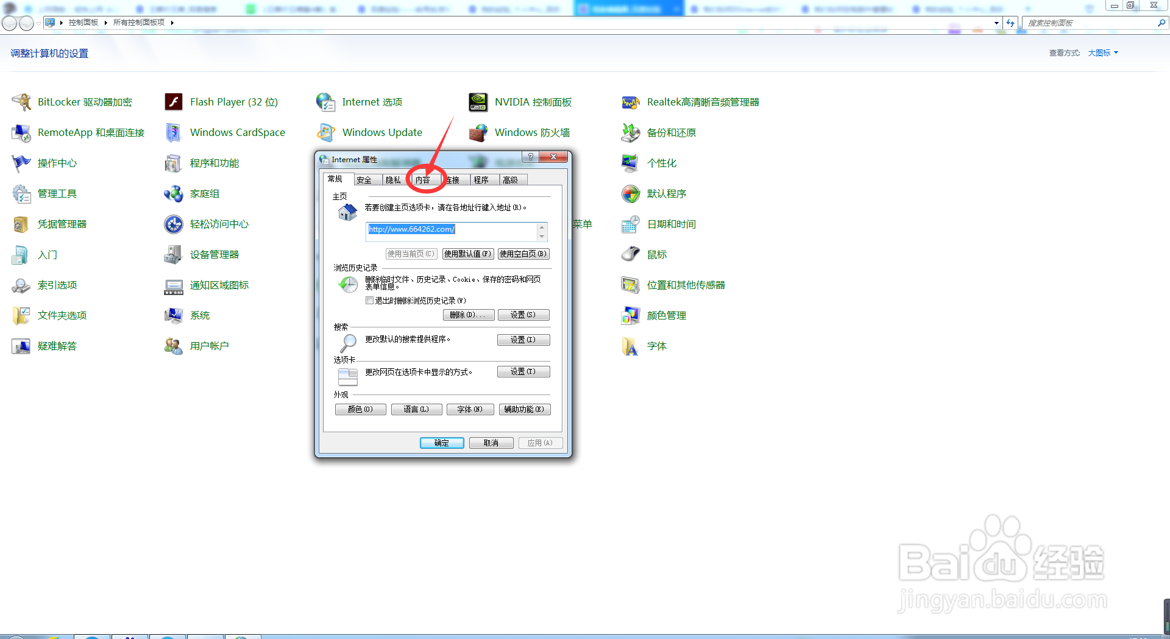Open 设备管理器 icon
Viewport: 1170px width, 639px height.
(x=174, y=254)
